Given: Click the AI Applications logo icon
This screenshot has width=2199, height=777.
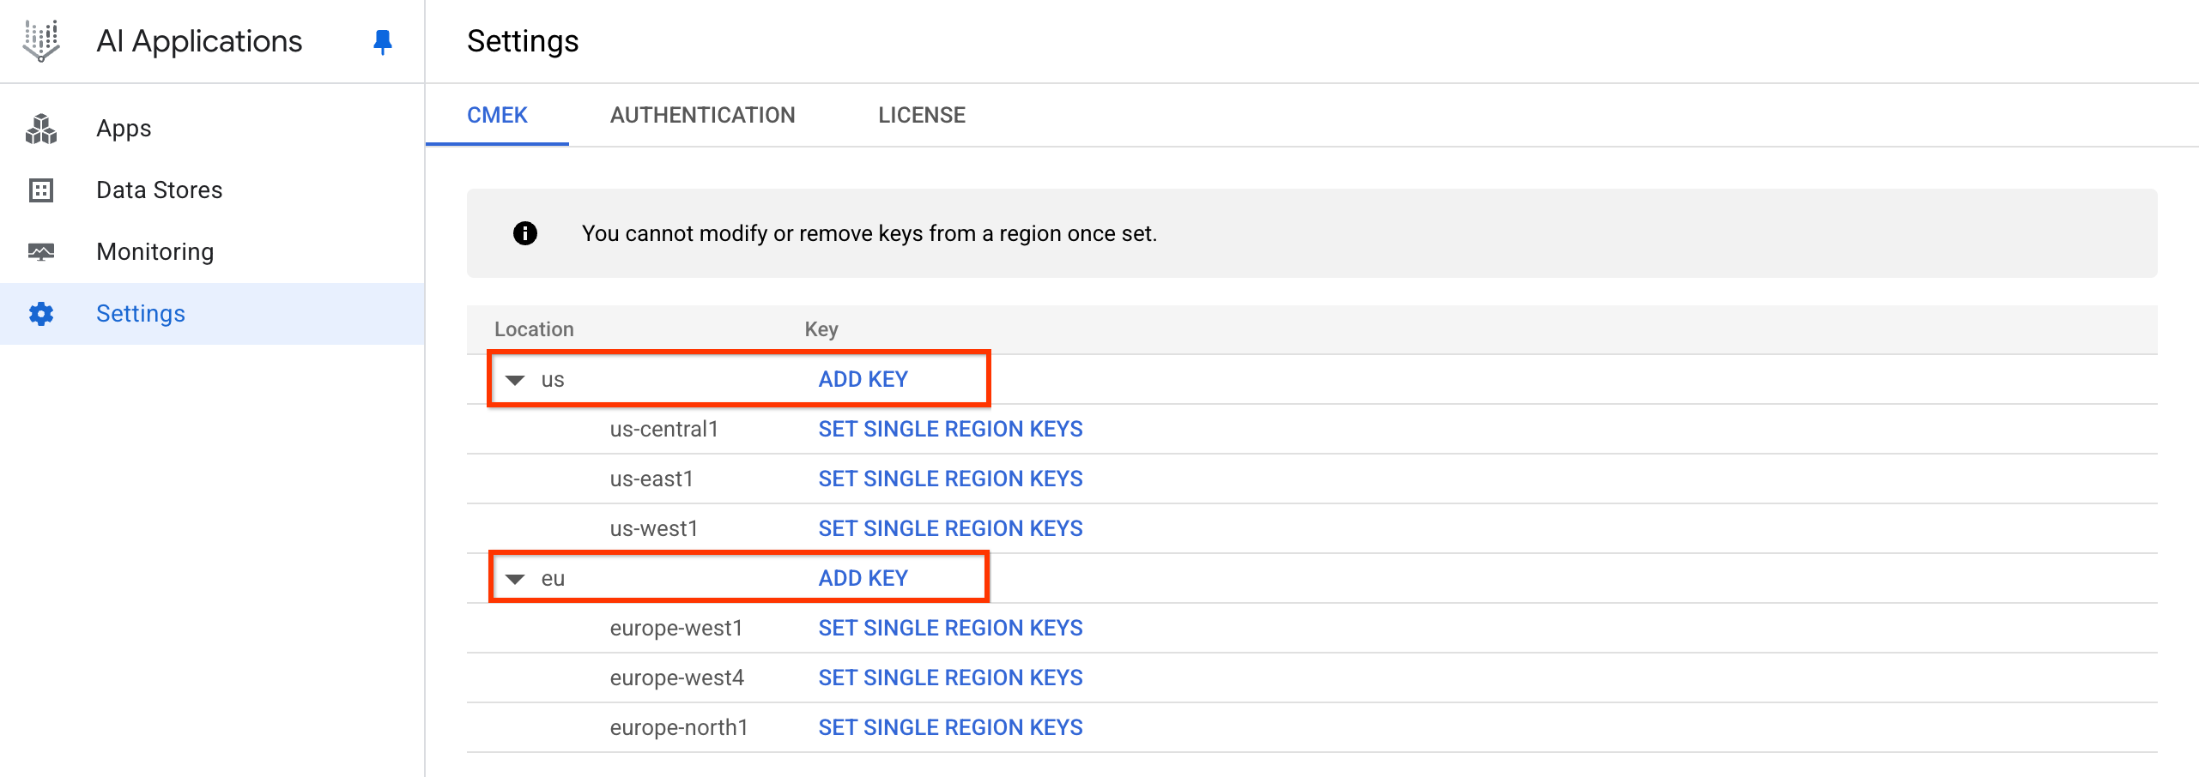Looking at the screenshot, I should [x=40, y=40].
